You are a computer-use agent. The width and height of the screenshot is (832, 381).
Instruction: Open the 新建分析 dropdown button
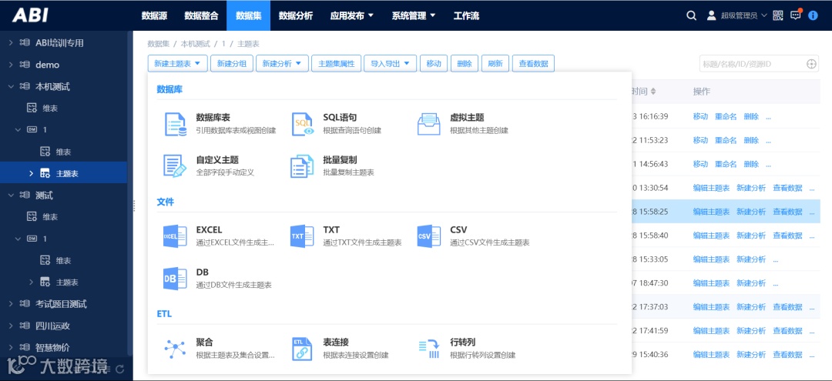point(282,64)
